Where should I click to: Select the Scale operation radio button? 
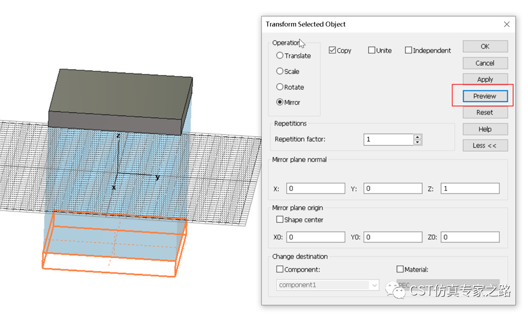pyautogui.click(x=280, y=71)
